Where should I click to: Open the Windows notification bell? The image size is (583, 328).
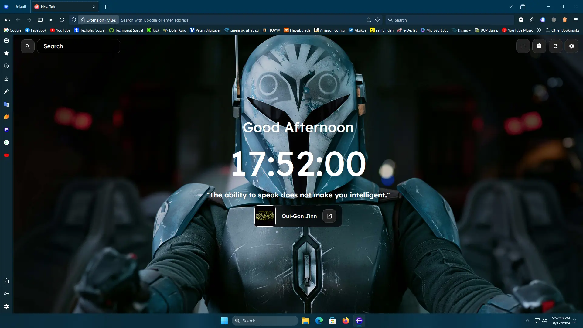coord(574,321)
